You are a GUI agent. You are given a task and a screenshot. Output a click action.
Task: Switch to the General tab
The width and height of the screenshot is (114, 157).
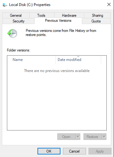click(16, 15)
